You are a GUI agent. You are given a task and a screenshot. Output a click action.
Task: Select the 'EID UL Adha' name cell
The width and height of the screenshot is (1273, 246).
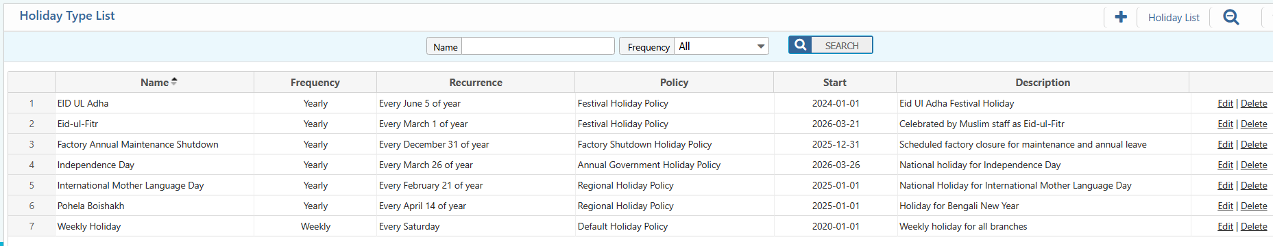coord(154,103)
